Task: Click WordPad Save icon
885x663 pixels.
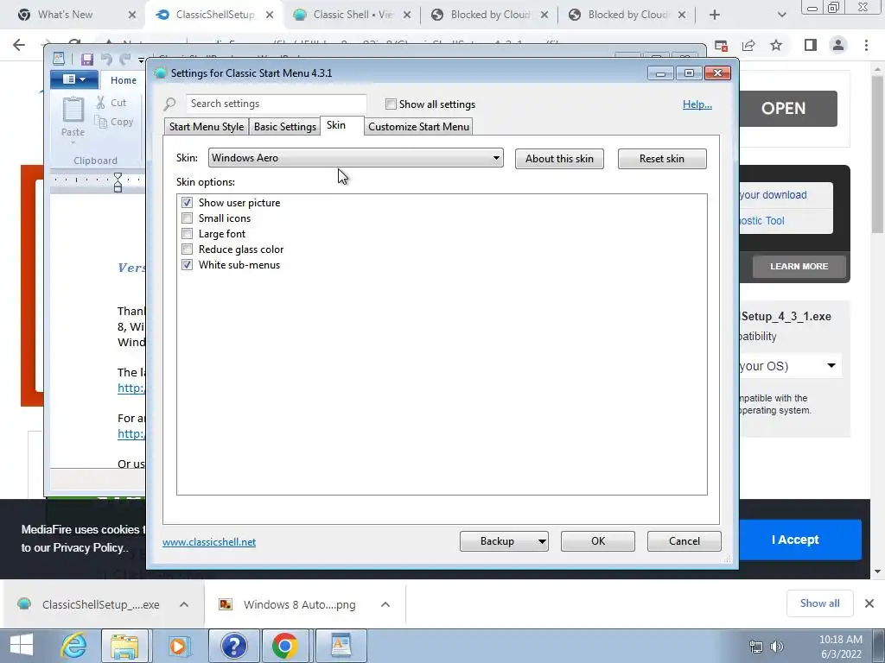Action: (87, 59)
